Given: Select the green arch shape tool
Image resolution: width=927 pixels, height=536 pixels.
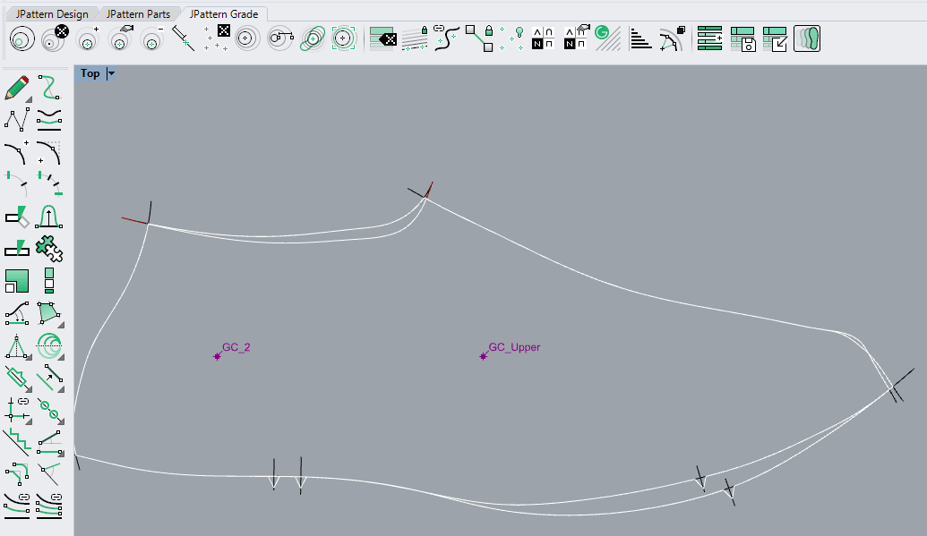Looking at the screenshot, I should click(48, 216).
